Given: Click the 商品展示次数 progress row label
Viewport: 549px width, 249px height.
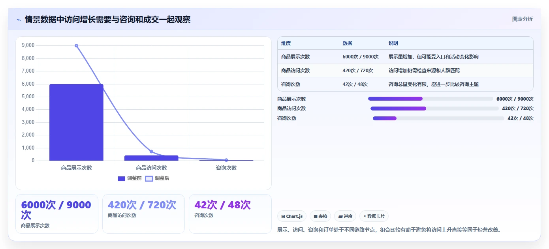Looking at the screenshot, I should [x=291, y=99].
